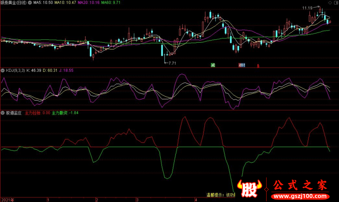339x202 pixels.
Task: Click the red $ dividend marker icon
Action: (x=258, y=66)
